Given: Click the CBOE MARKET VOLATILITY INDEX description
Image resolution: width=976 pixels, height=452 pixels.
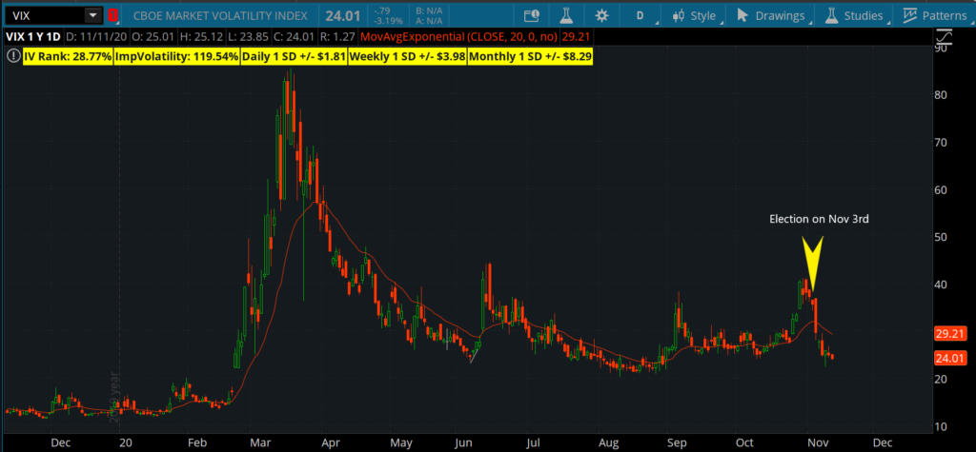Looking at the screenshot, I should 218,15.
